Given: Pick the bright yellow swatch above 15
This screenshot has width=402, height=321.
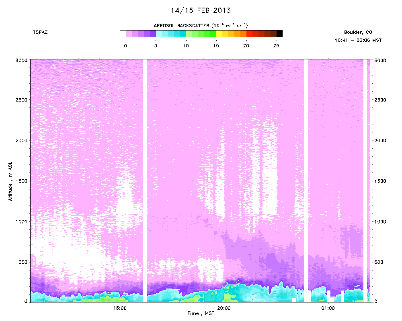Looking at the screenshot, I should pyautogui.click(x=219, y=34).
